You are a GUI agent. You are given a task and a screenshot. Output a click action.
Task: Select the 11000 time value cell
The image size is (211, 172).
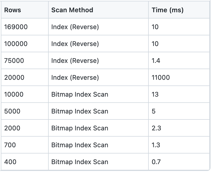[179, 77]
